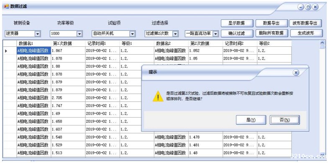Select the 第2次数据 cell with value 1.48
The height and width of the screenshot is (163, 328).
point(205,153)
